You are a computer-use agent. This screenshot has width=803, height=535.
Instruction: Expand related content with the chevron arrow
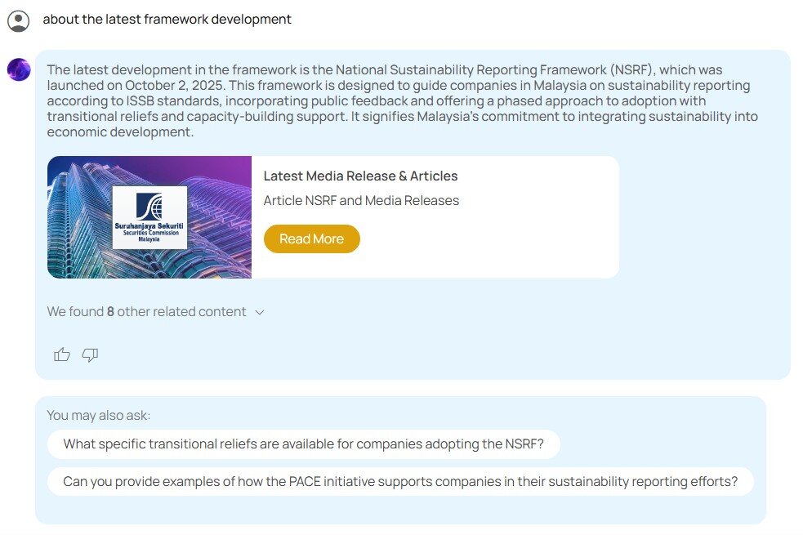(260, 312)
